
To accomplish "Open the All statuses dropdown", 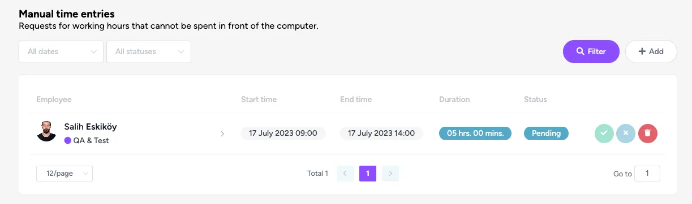I will 149,51.
